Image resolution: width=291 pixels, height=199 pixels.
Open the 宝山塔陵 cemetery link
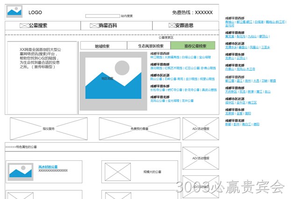click(205, 57)
